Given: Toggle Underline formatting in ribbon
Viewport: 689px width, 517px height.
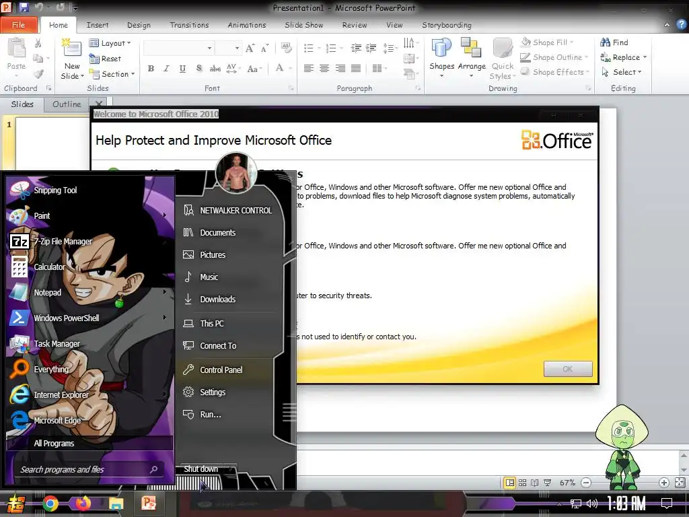Looking at the screenshot, I should 182,69.
